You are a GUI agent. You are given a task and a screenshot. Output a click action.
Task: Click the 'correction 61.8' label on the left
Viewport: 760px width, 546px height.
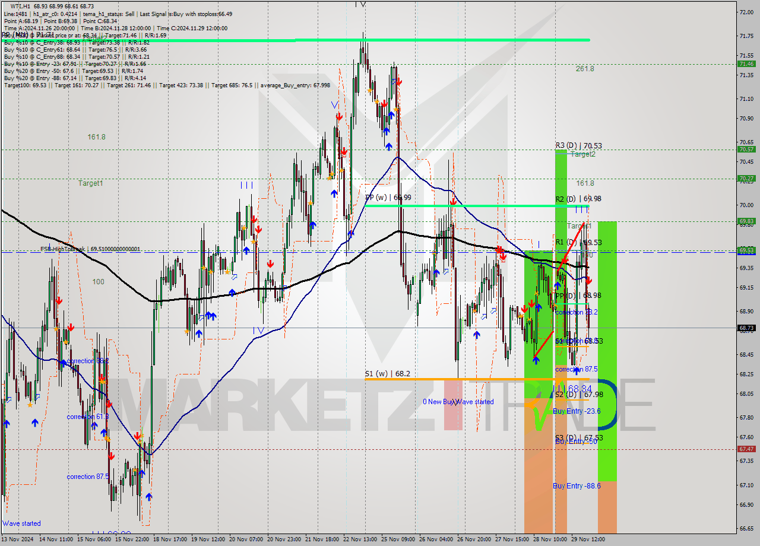[88, 417]
